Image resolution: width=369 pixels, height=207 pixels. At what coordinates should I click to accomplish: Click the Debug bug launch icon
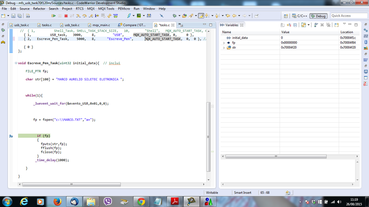click(x=174, y=16)
